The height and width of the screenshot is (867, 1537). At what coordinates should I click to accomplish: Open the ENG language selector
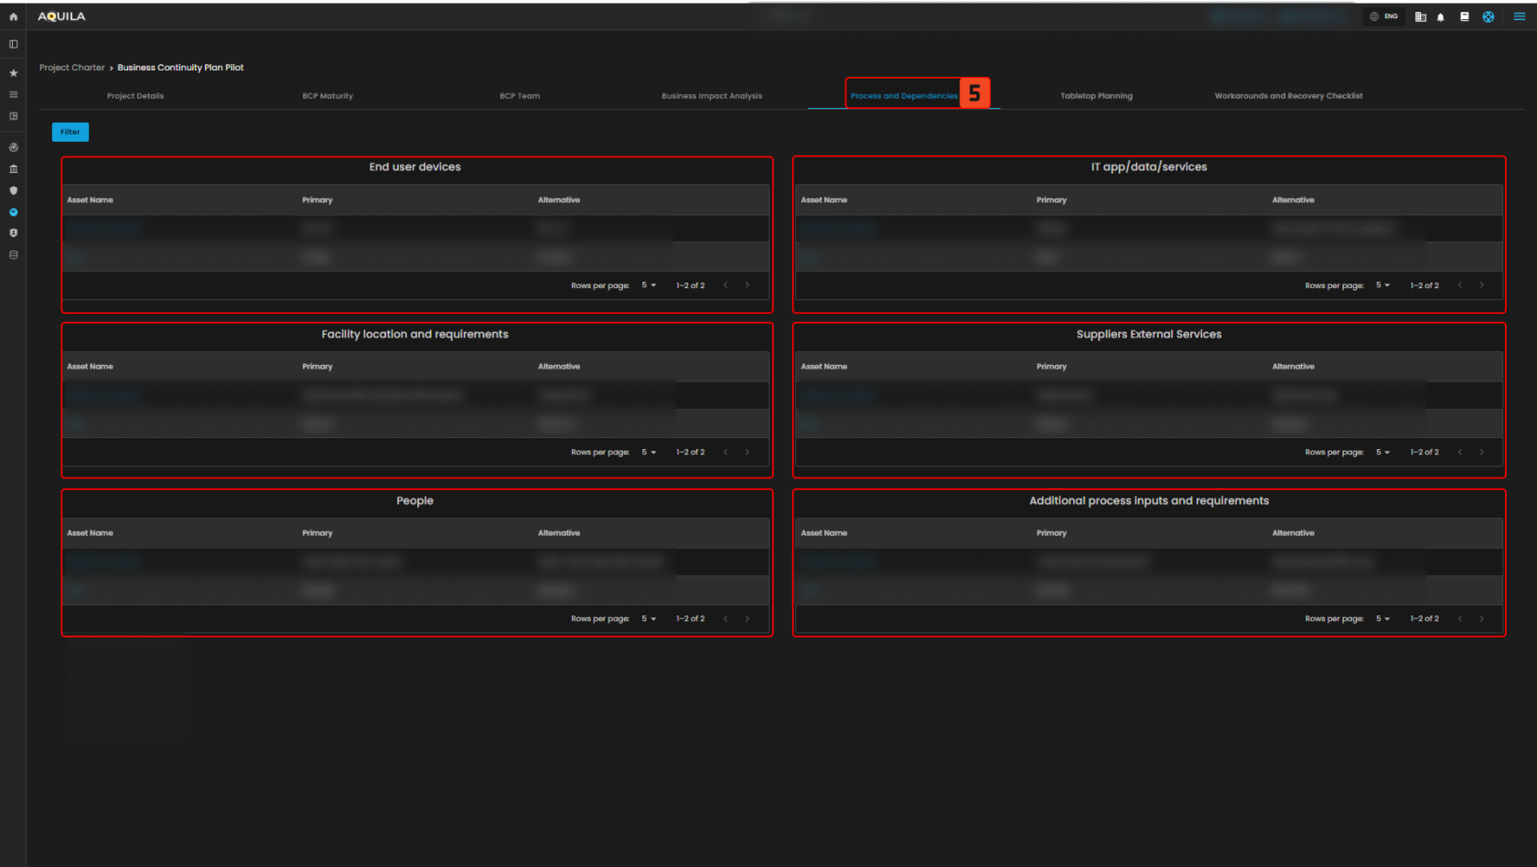(1384, 16)
